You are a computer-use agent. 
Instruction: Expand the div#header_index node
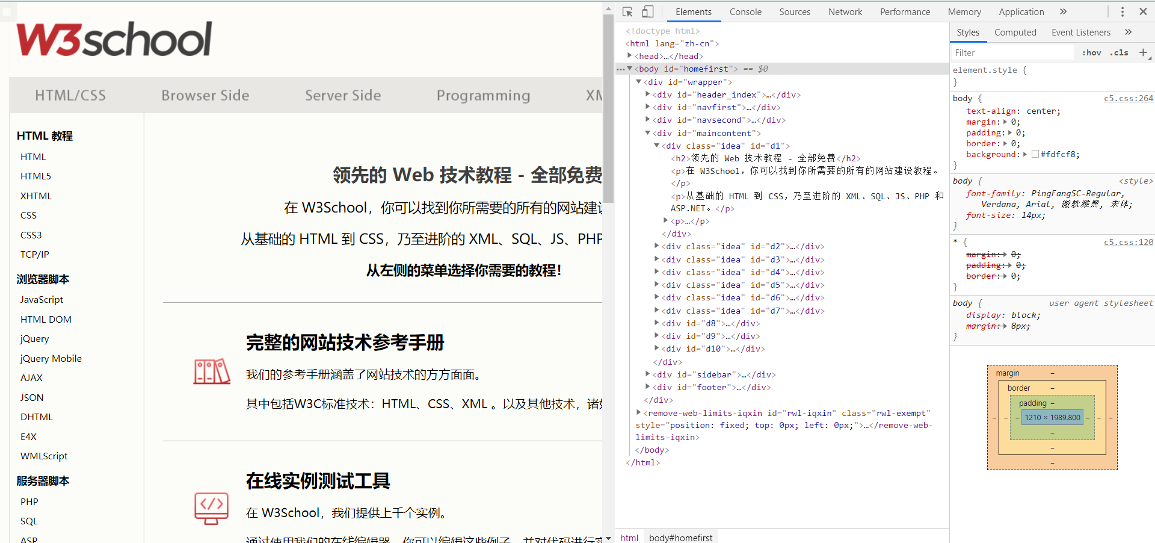tap(648, 95)
